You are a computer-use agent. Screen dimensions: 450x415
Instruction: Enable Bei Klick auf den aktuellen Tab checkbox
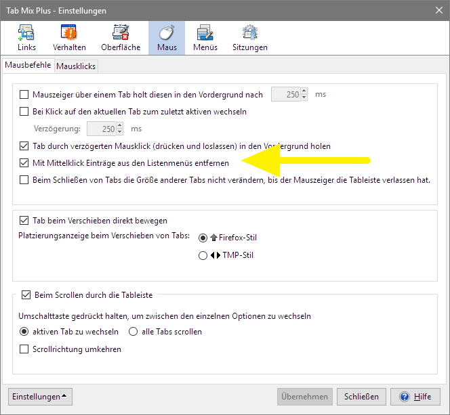24,112
